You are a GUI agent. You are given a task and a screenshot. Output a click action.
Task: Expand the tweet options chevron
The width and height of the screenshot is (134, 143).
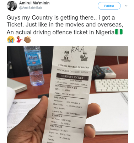(x=126, y=6)
